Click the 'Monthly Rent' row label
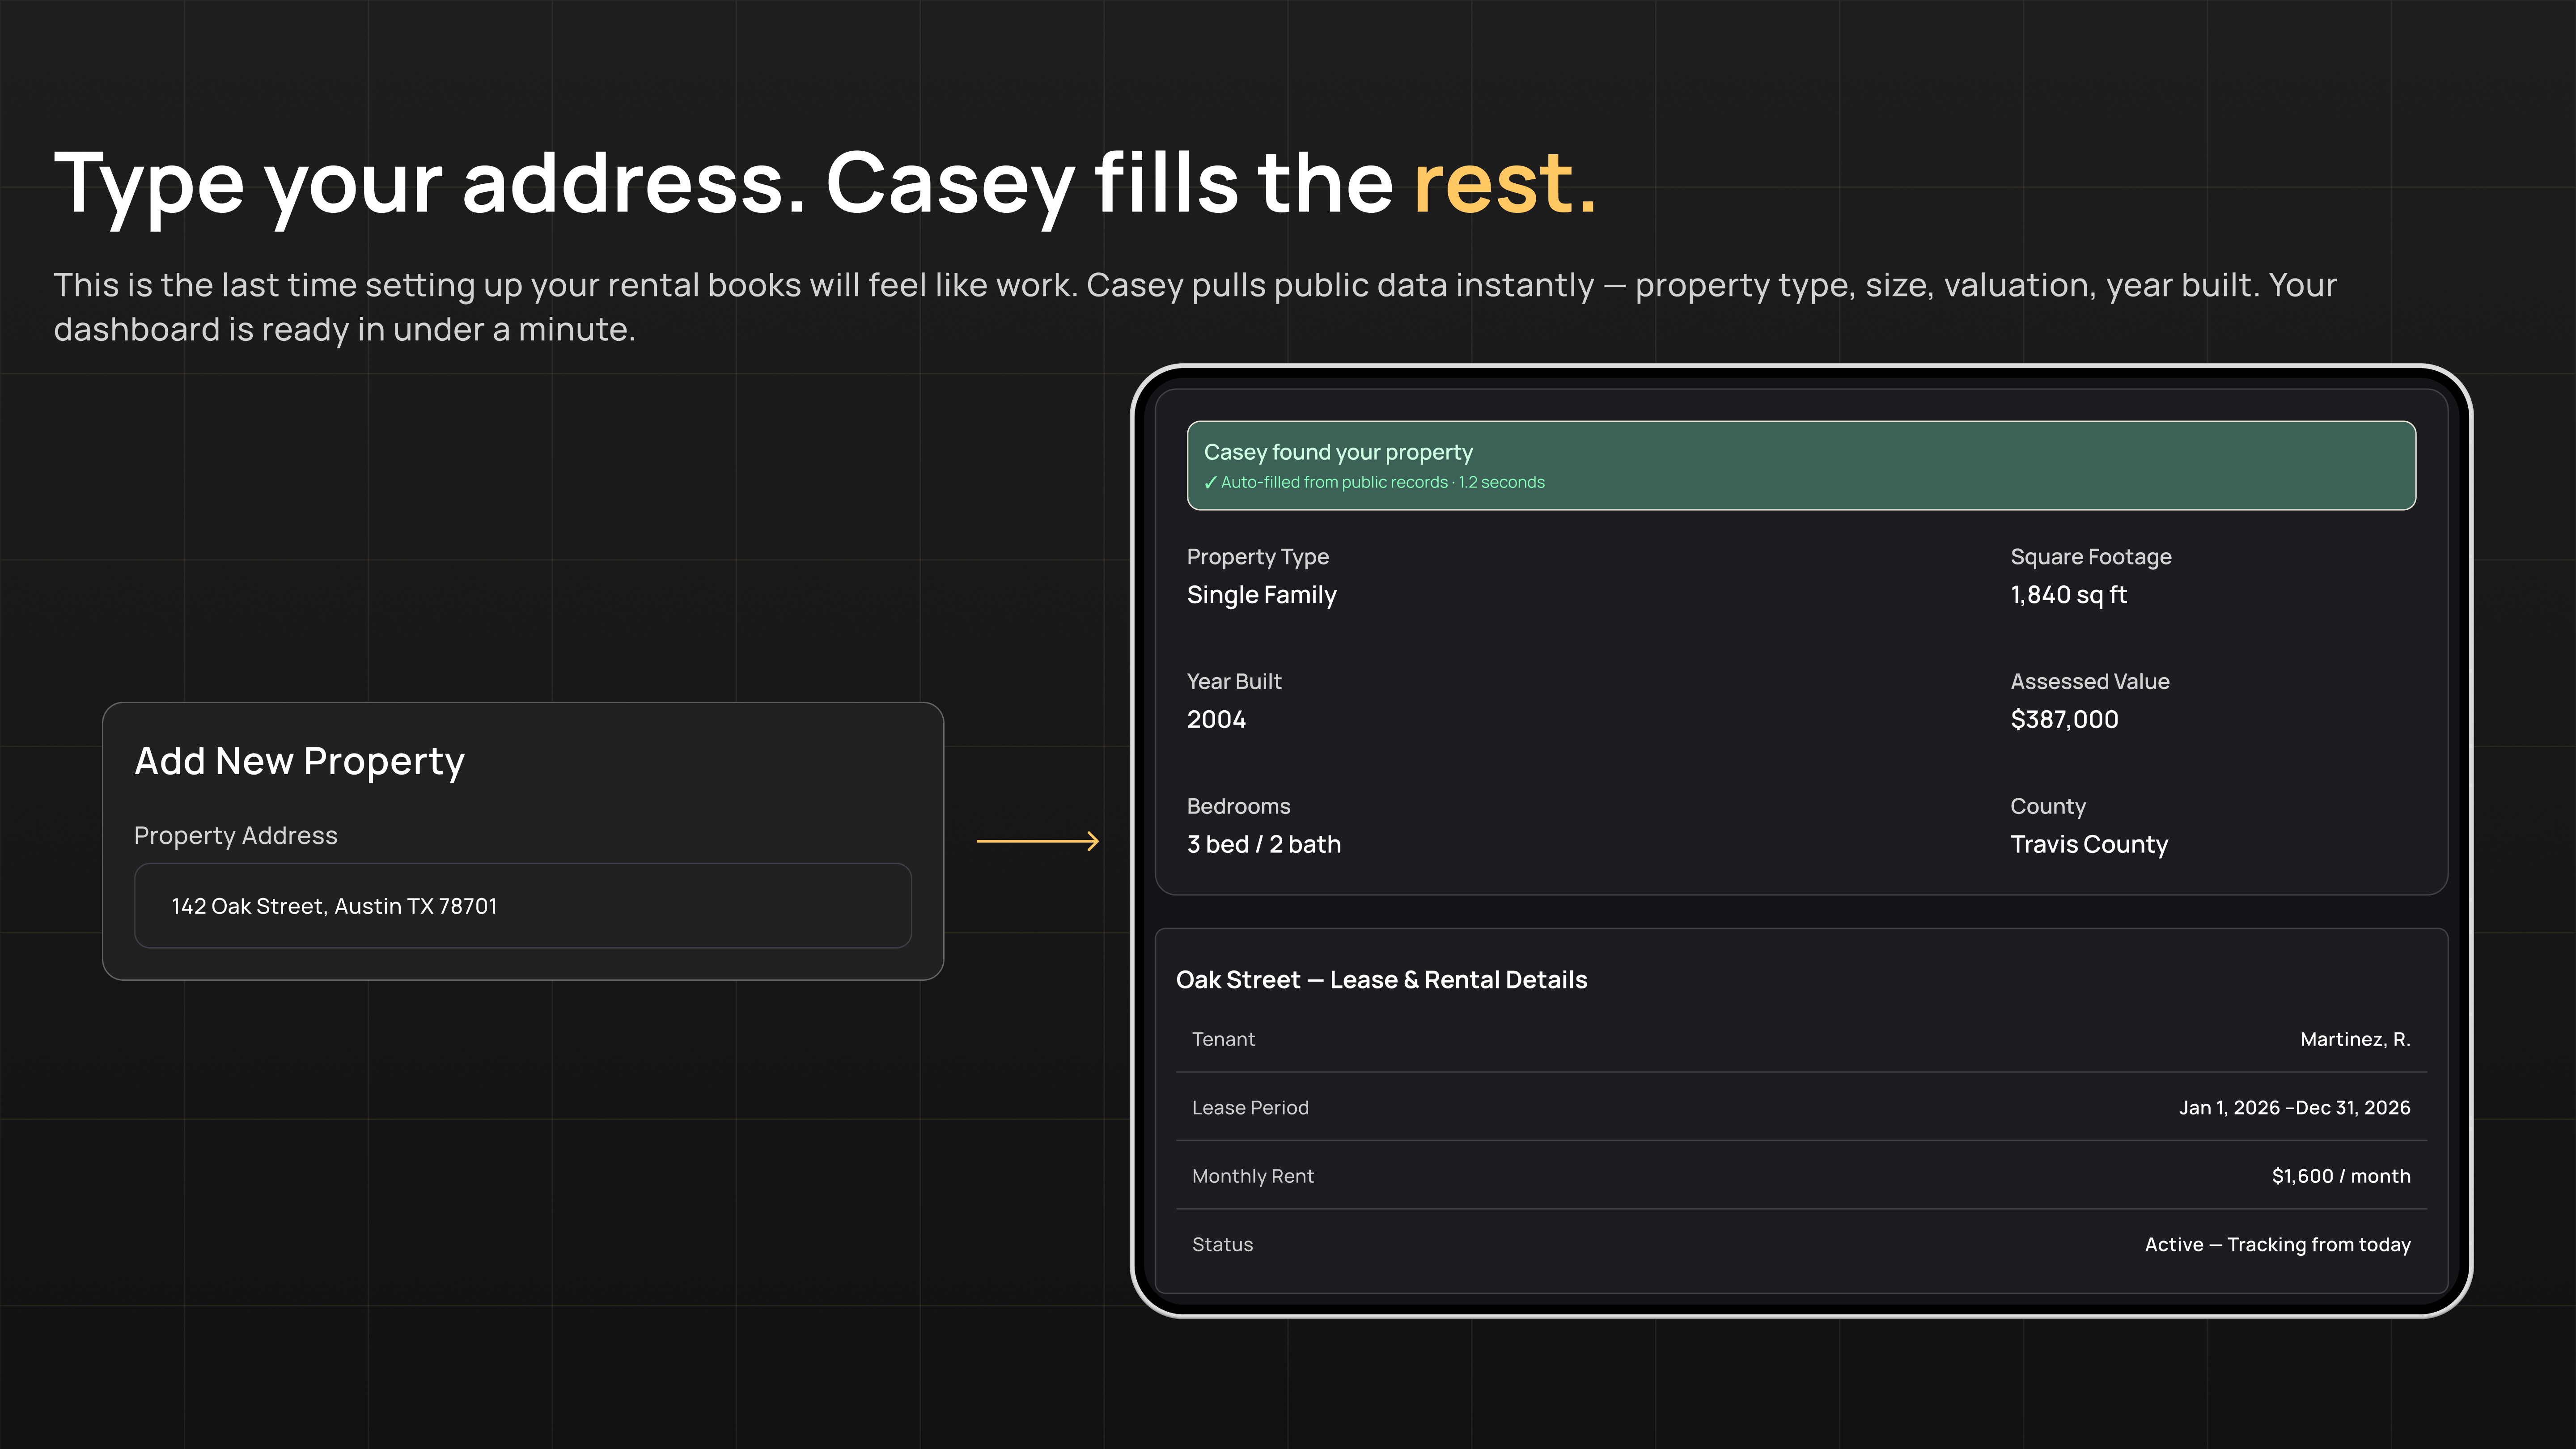 point(1252,1176)
